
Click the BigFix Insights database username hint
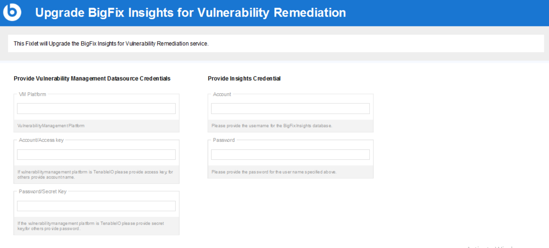tap(272, 126)
